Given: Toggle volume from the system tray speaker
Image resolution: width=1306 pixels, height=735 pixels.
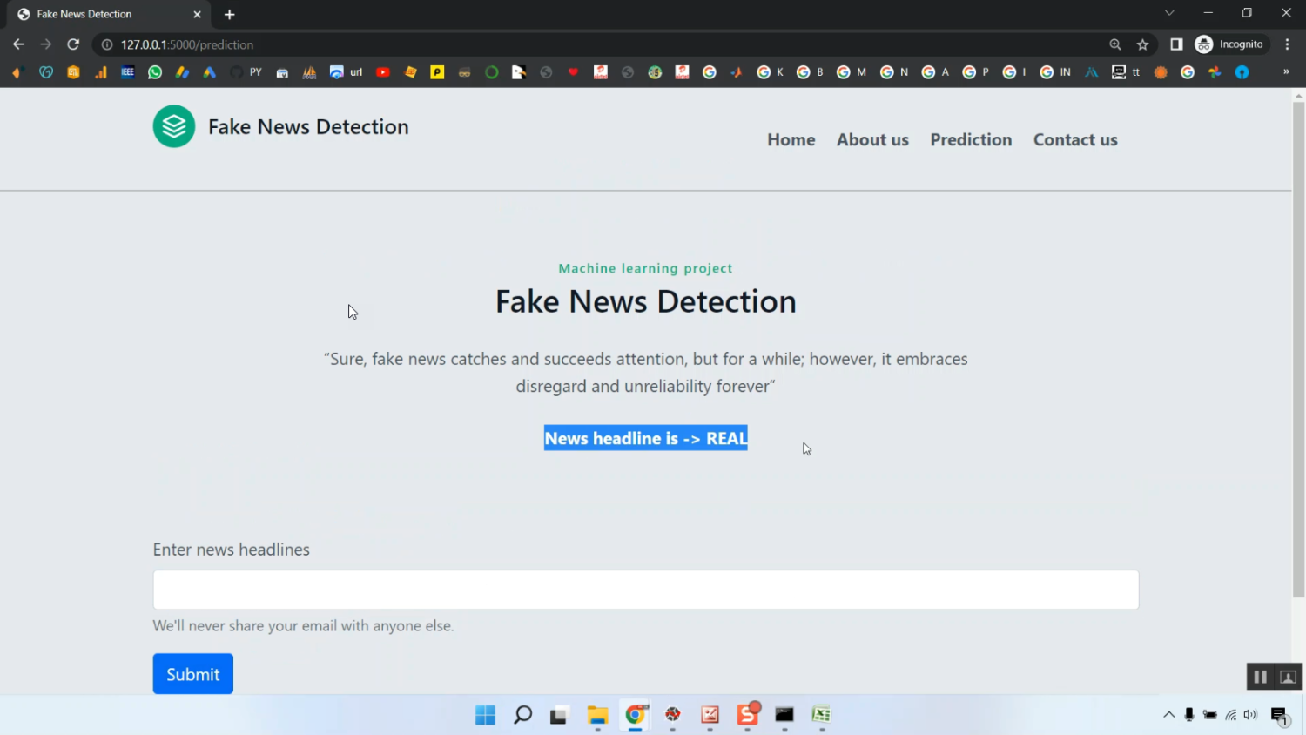Looking at the screenshot, I should 1250,715.
